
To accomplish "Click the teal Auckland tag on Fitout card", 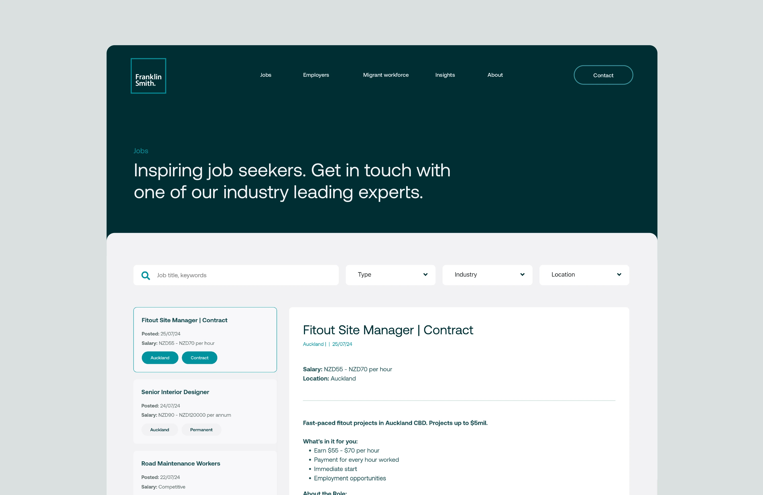I will [160, 358].
